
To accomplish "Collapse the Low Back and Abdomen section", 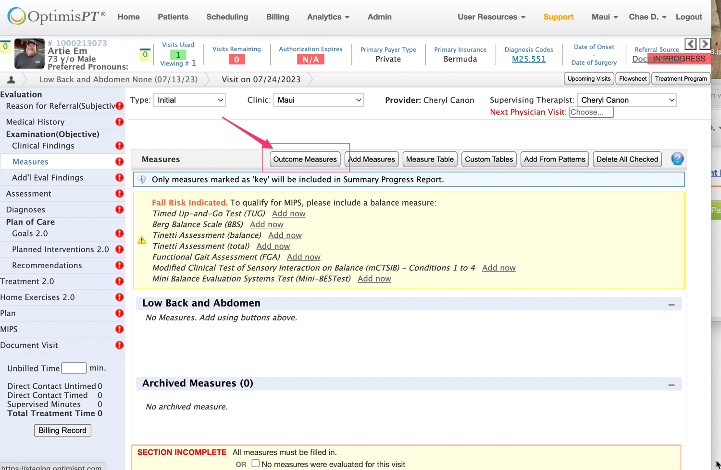I will [671, 305].
